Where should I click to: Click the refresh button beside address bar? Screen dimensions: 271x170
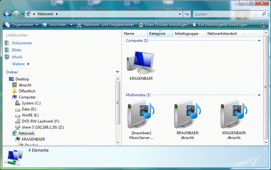point(187,14)
